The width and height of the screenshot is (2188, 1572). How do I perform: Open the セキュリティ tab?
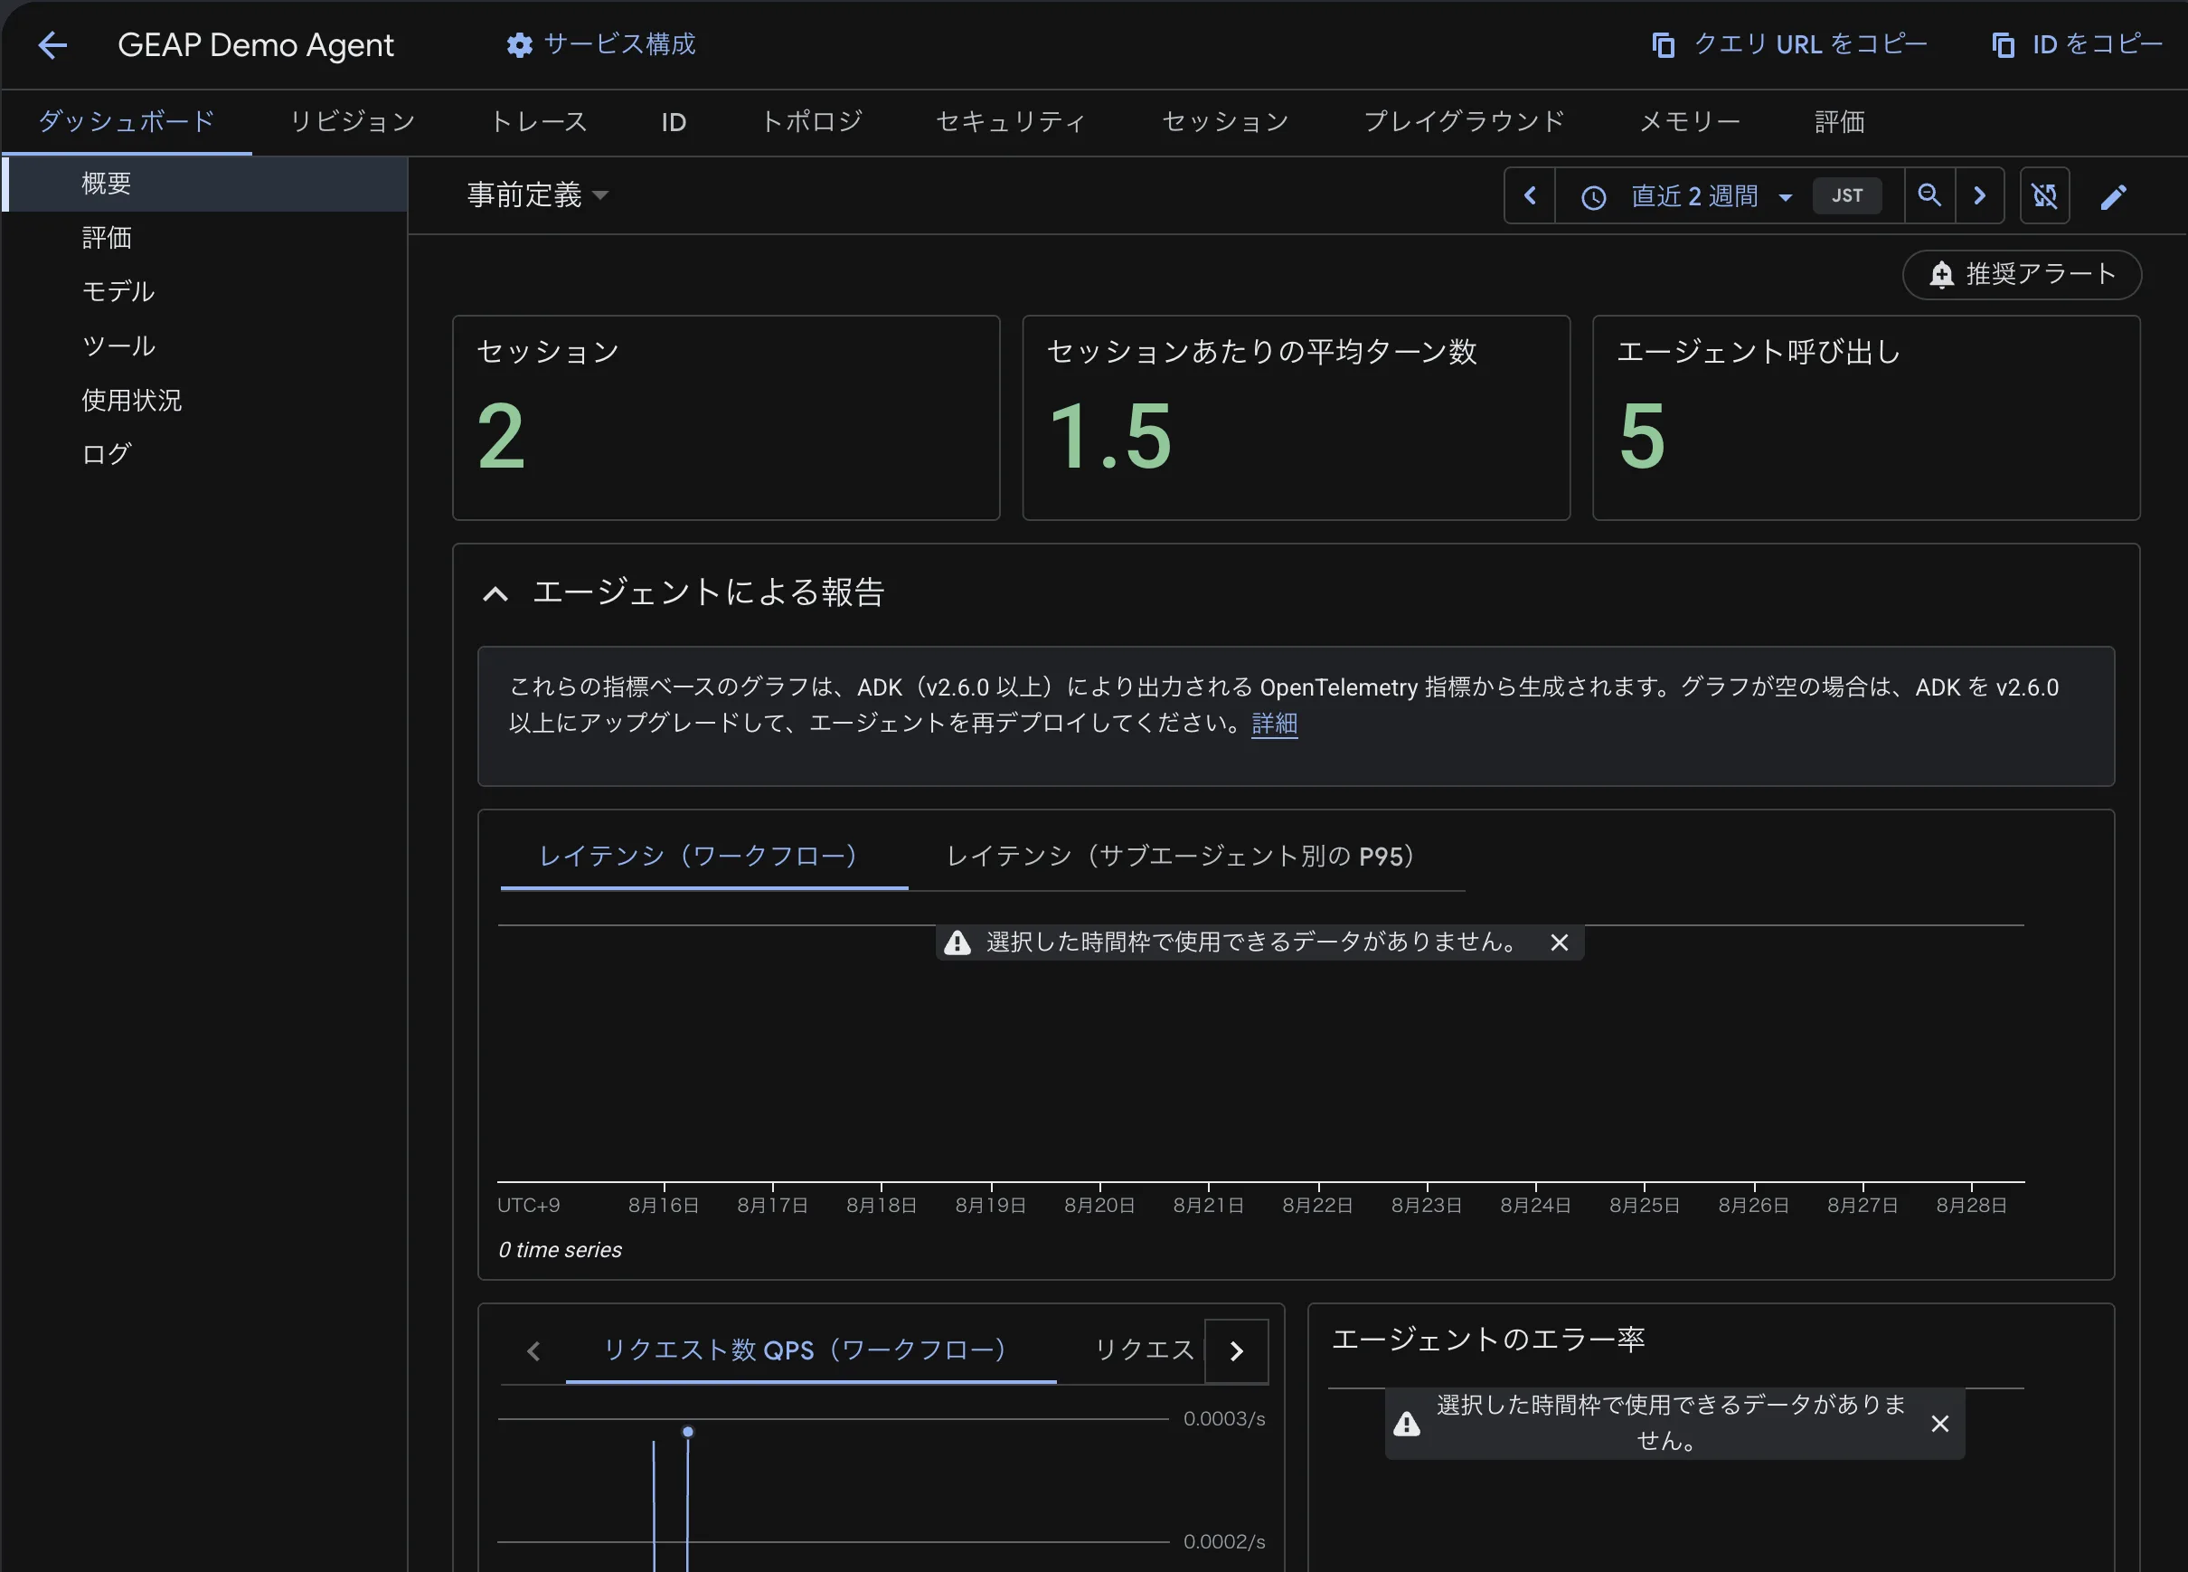coord(1011,121)
